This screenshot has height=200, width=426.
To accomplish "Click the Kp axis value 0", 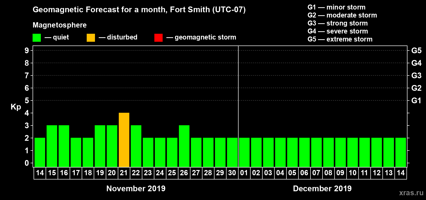I will 27,163.
